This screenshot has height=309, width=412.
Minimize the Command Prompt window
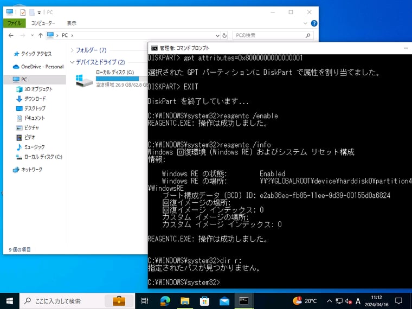click(x=405, y=48)
